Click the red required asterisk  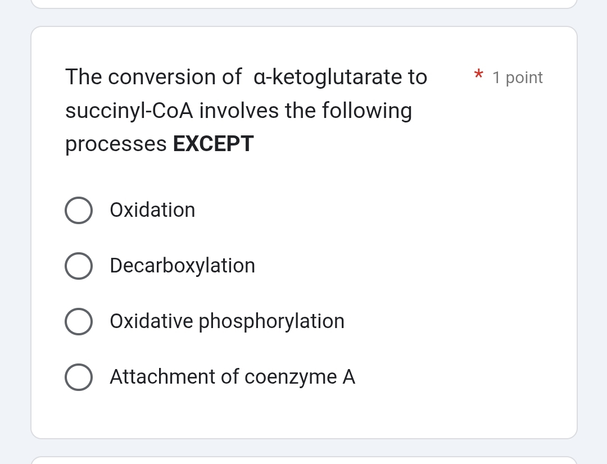click(478, 74)
